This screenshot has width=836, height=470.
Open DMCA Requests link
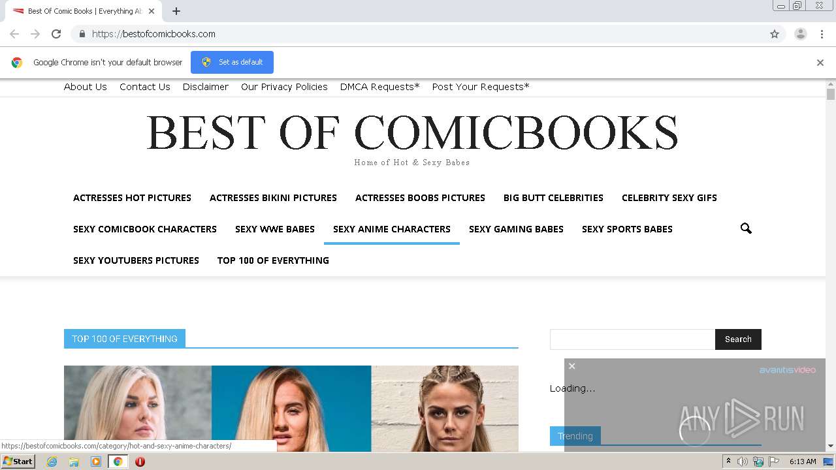pos(380,87)
